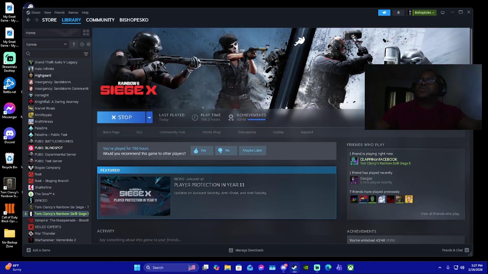Open the DLC link
This screenshot has height=274, width=488.
click(x=140, y=132)
